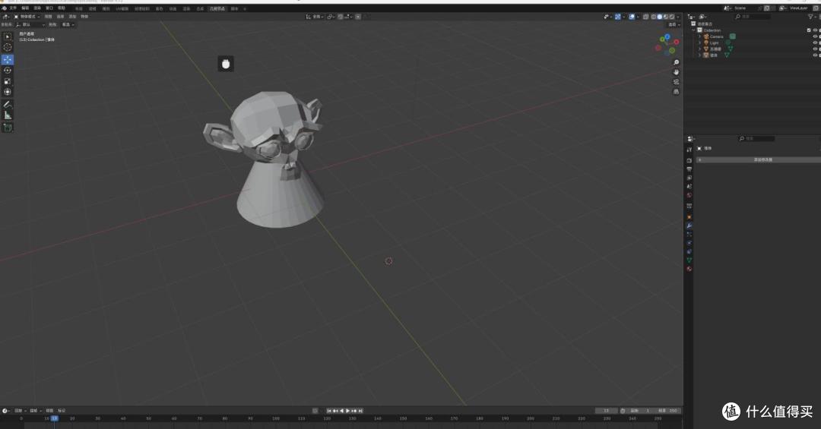This screenshot has width=821, height=429.
Task: Toggle Collection visibility eye in outliner
Action: (815, 30)
